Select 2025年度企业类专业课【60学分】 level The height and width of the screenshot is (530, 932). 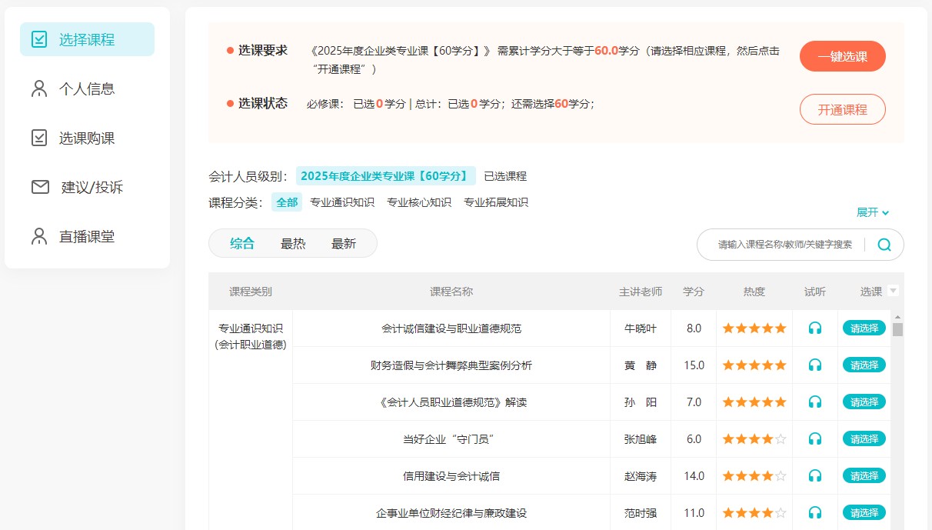(x=385, y=176)
